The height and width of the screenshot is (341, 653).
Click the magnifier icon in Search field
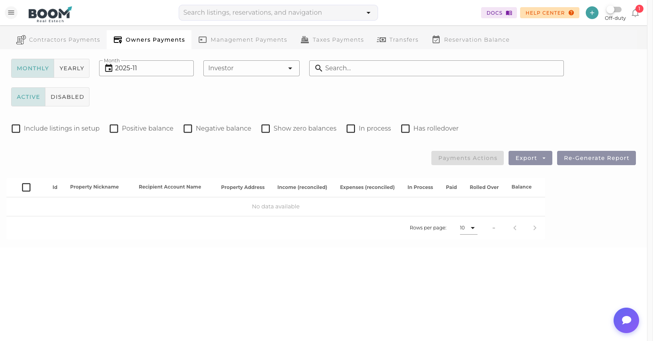(x=318, y=68)
